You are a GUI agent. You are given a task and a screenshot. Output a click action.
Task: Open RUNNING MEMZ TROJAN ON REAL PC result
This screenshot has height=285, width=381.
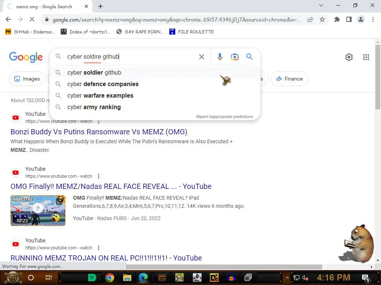[x=106, y=258]
